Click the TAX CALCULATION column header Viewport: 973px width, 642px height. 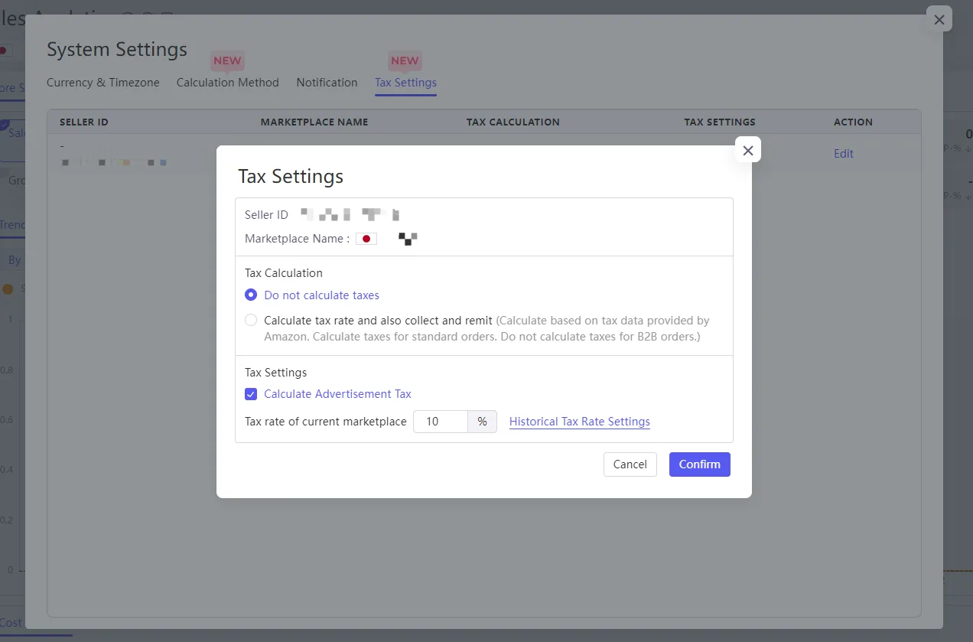click(x=513, y=122)
